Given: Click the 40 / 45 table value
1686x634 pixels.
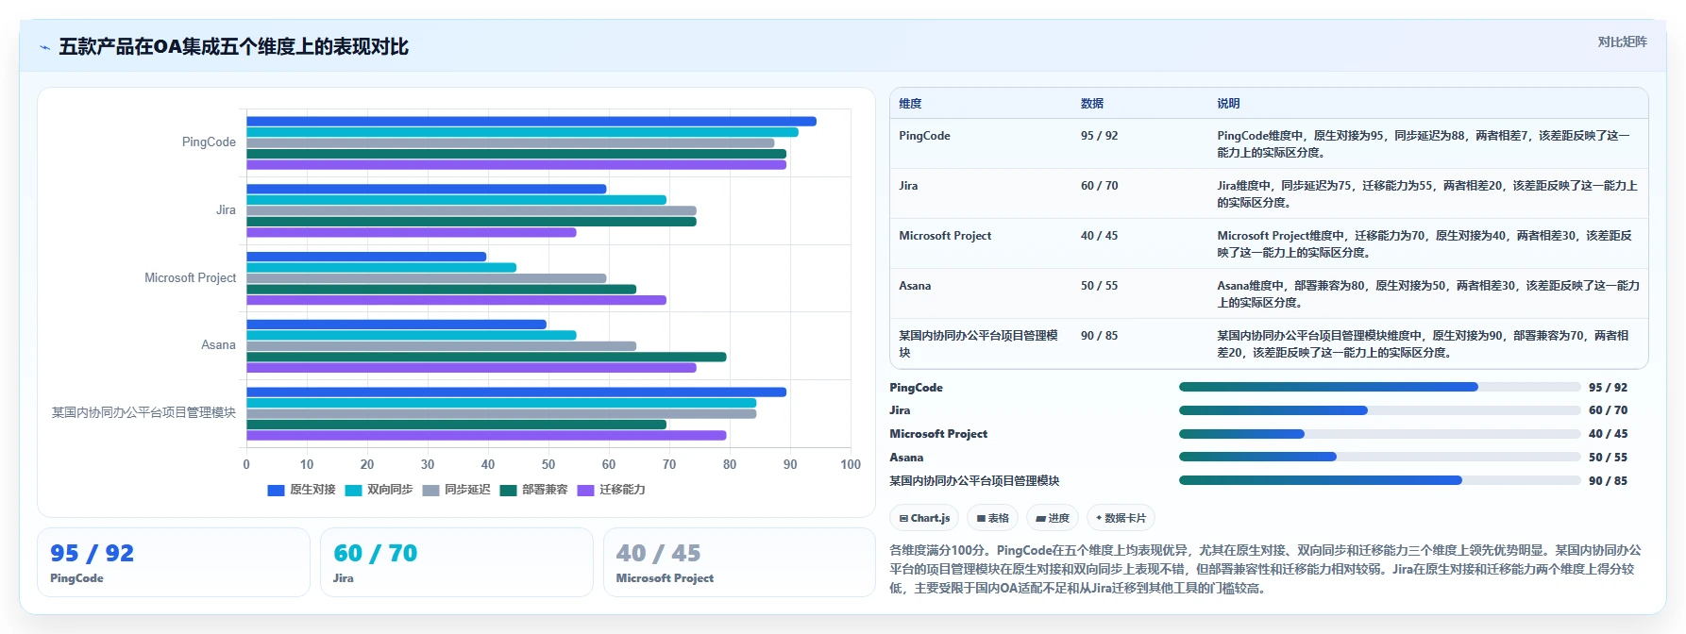Looking at the screenshot, I should pos(1099,236).
